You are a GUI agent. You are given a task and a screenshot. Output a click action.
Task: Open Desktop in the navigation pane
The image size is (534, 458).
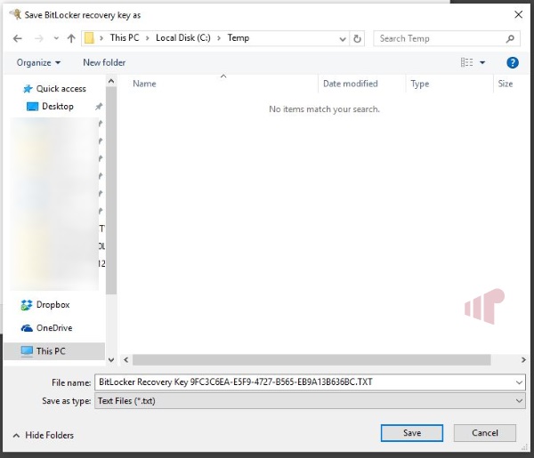(x=50, y=107)
